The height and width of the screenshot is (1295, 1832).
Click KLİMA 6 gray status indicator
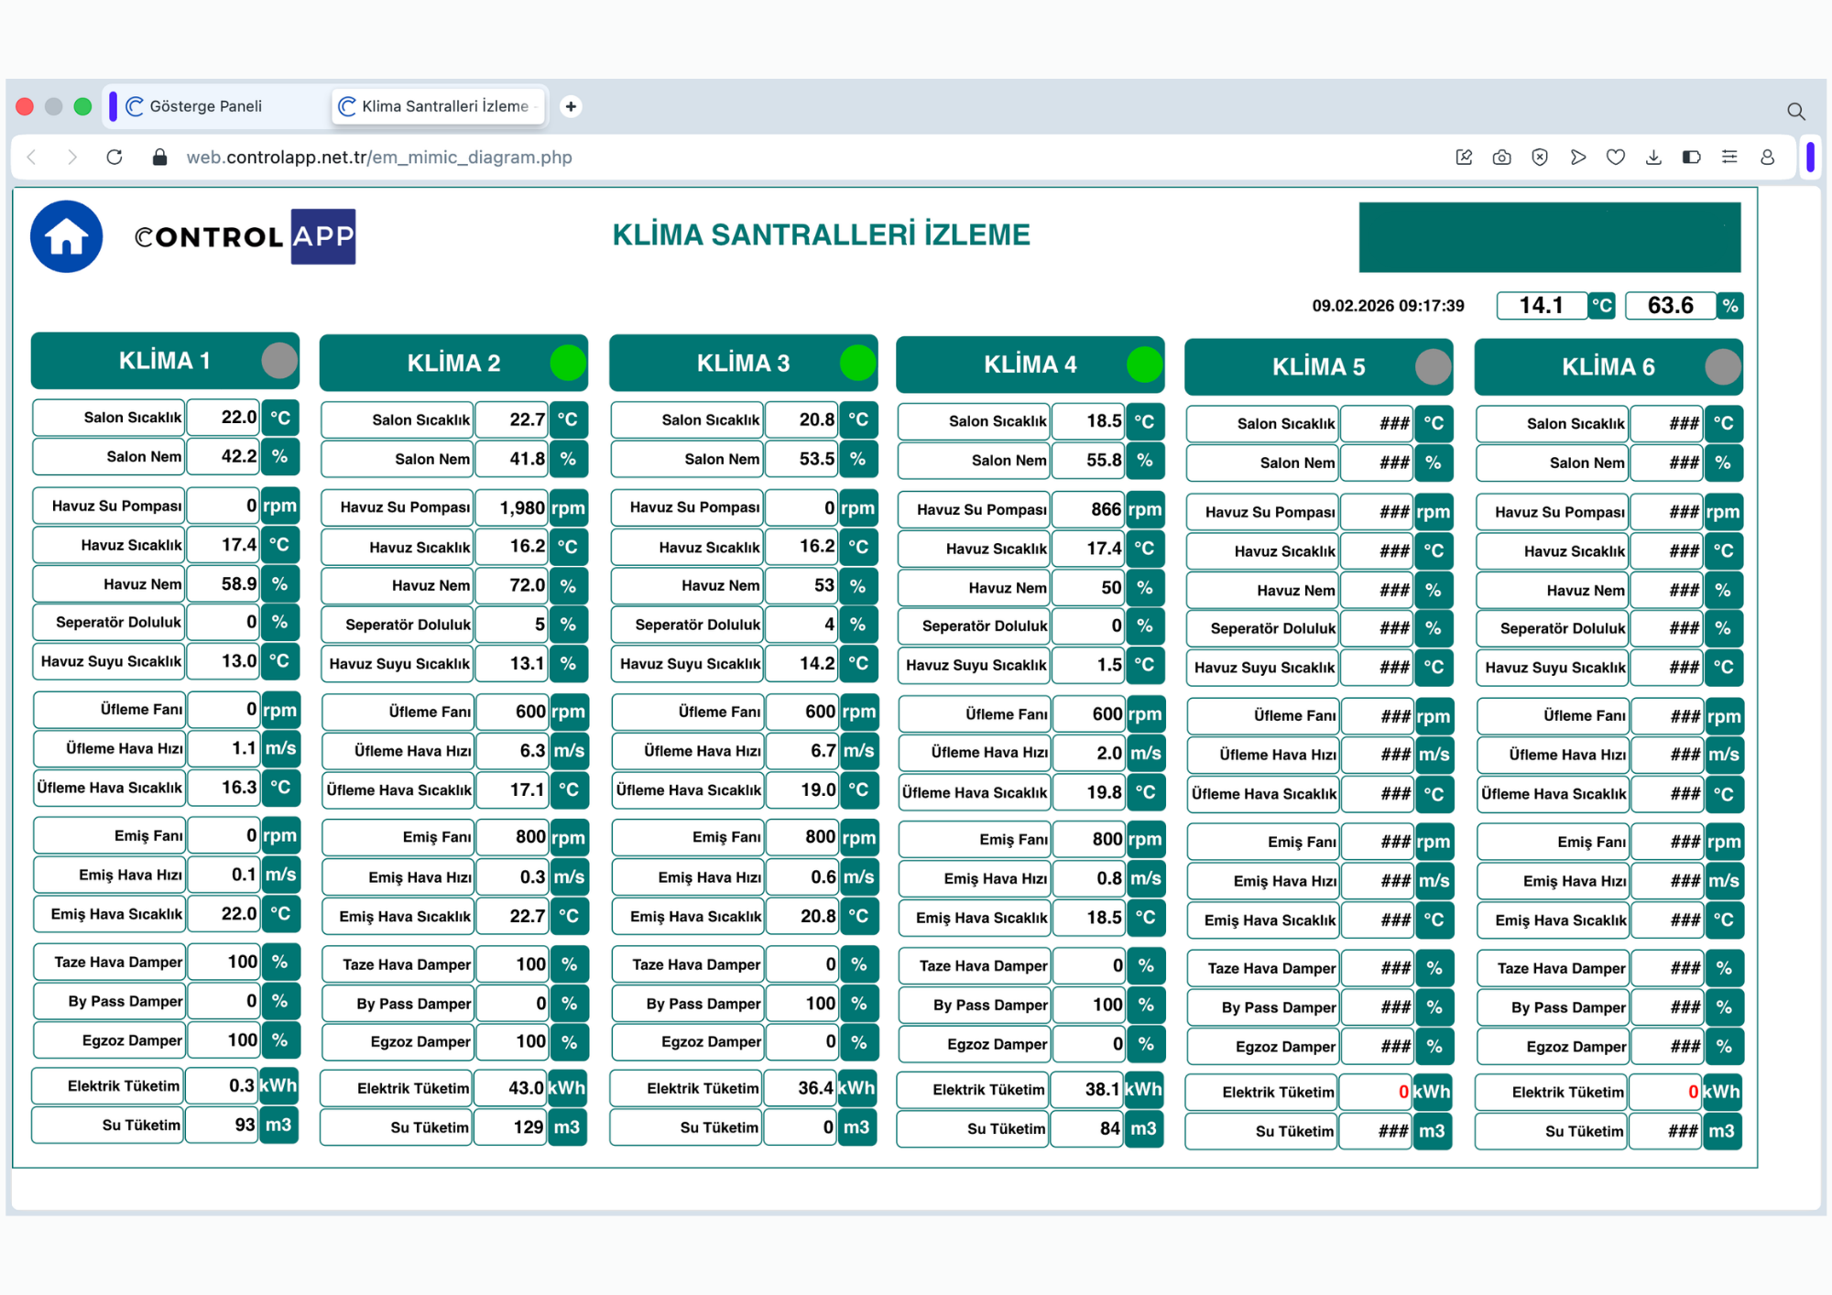click(x=1723, y=367)
